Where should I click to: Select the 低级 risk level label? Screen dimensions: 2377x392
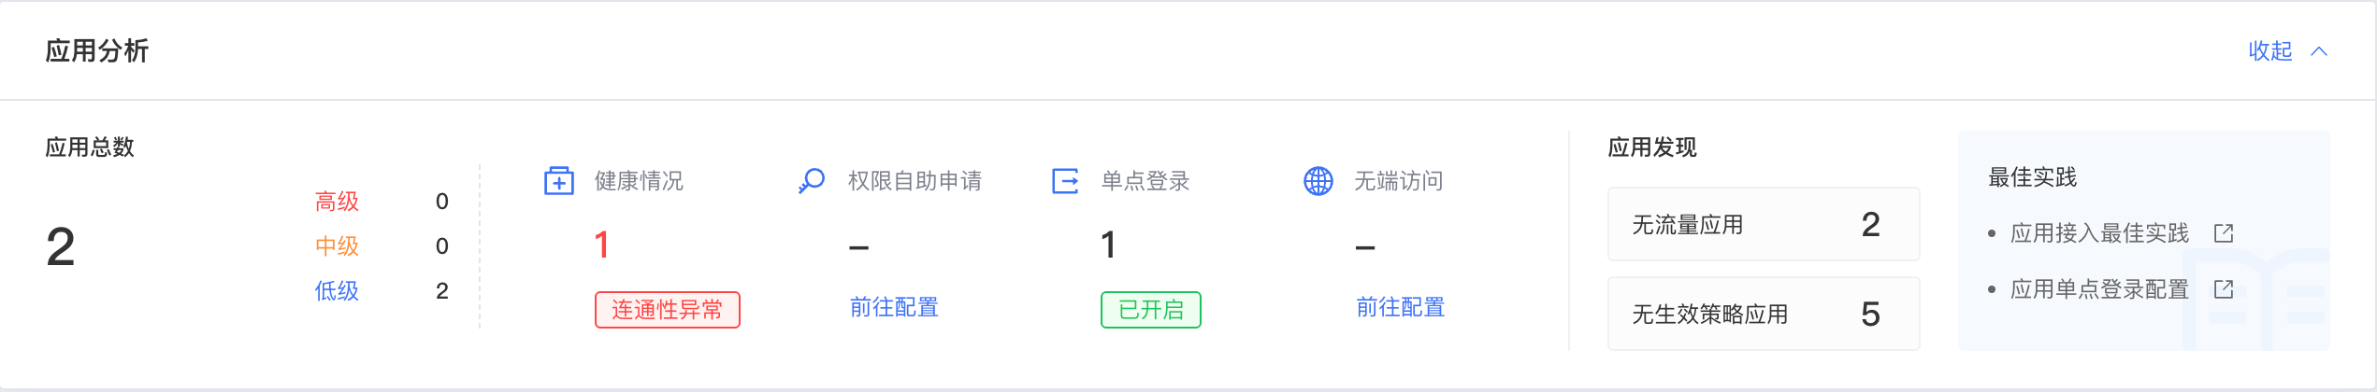coord(337,291)
